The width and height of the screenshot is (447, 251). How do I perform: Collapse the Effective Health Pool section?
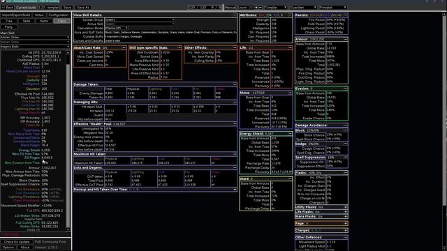coord(235,124)
